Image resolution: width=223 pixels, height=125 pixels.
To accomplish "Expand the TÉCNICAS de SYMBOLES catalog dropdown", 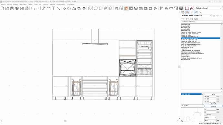I will coord(196,15).
